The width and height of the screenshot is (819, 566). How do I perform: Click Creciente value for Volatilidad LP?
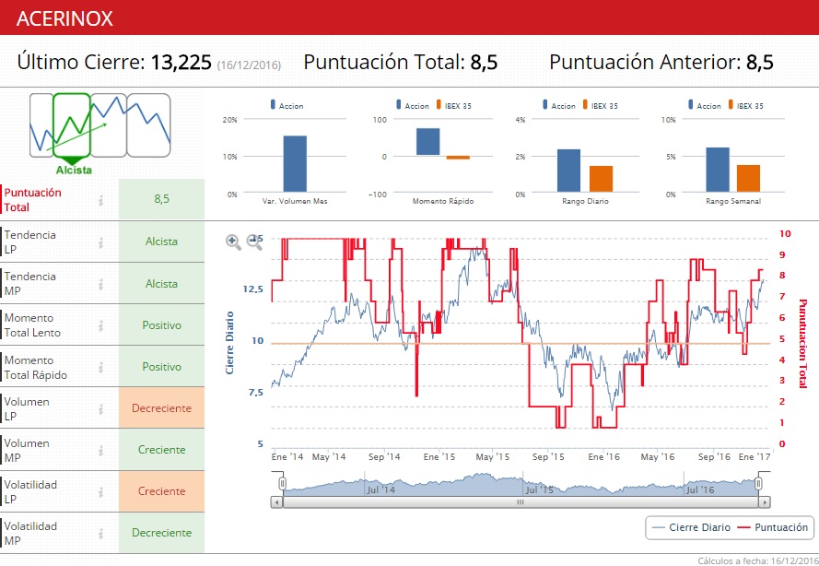161,491
